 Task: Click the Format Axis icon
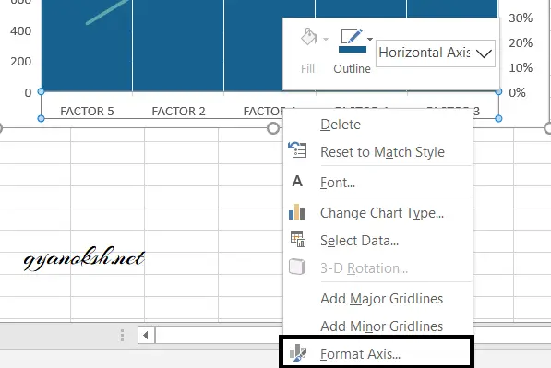[x=298, y=353]
